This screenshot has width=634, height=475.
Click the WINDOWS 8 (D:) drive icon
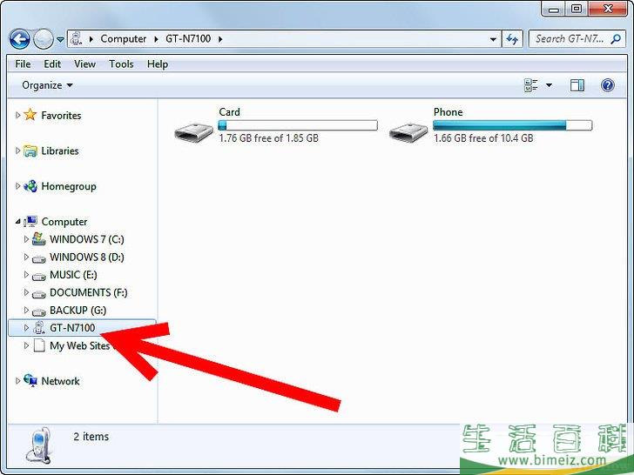tap(39, 258)
